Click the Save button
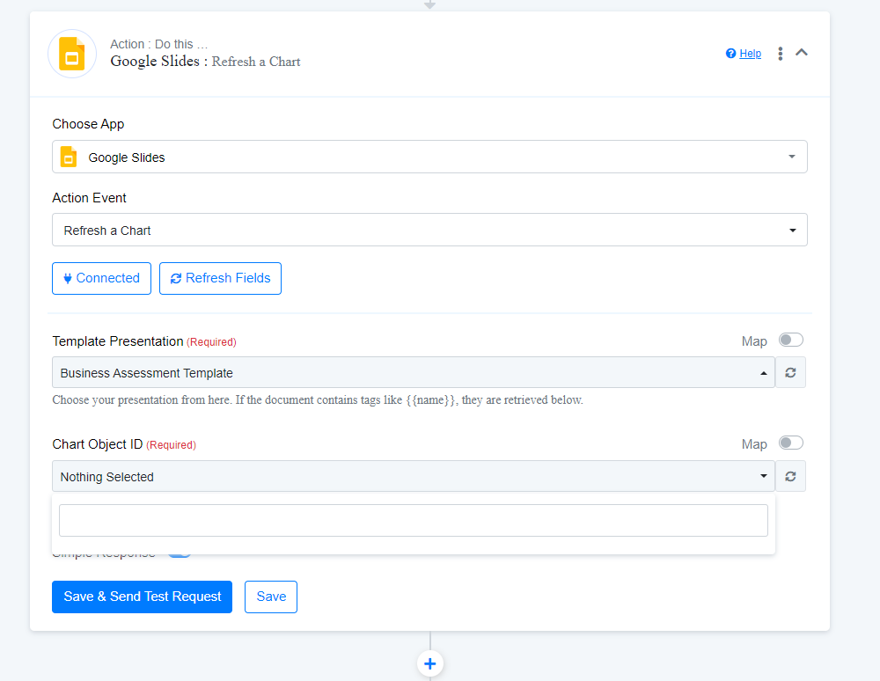 (x=271, y=597)
